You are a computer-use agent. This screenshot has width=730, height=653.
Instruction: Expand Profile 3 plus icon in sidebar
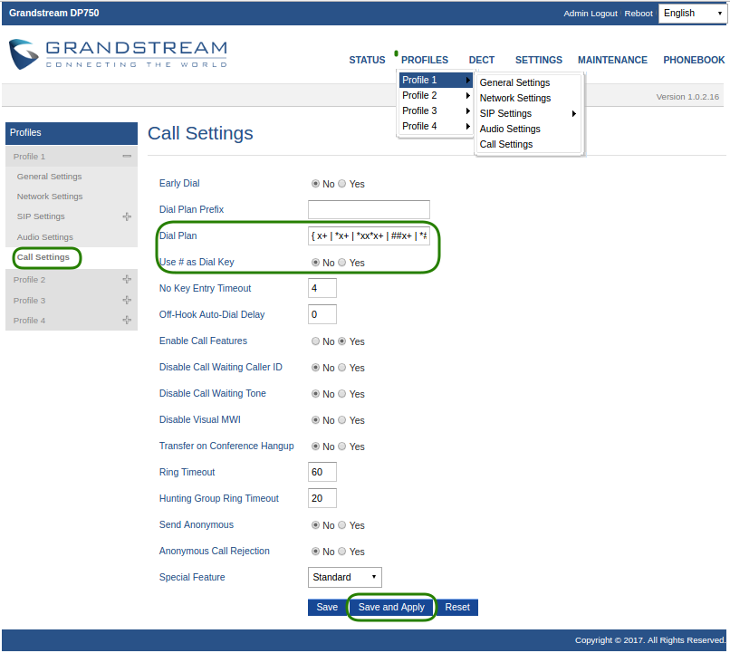127,300
